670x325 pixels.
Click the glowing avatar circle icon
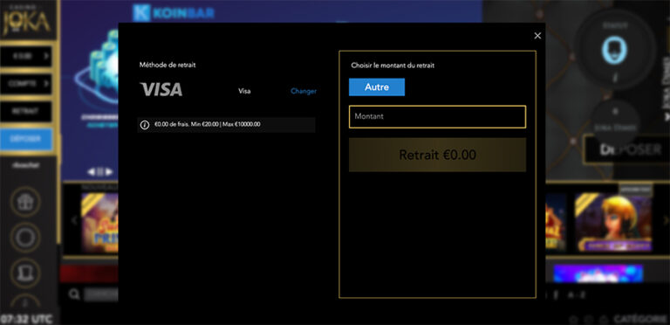(x=614, y=51)
